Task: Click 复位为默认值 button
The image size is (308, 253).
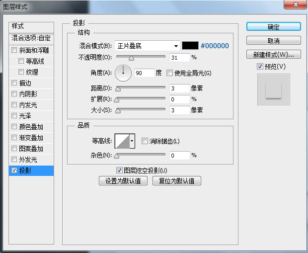Action: pyautogui.click(x=177, y=181)
